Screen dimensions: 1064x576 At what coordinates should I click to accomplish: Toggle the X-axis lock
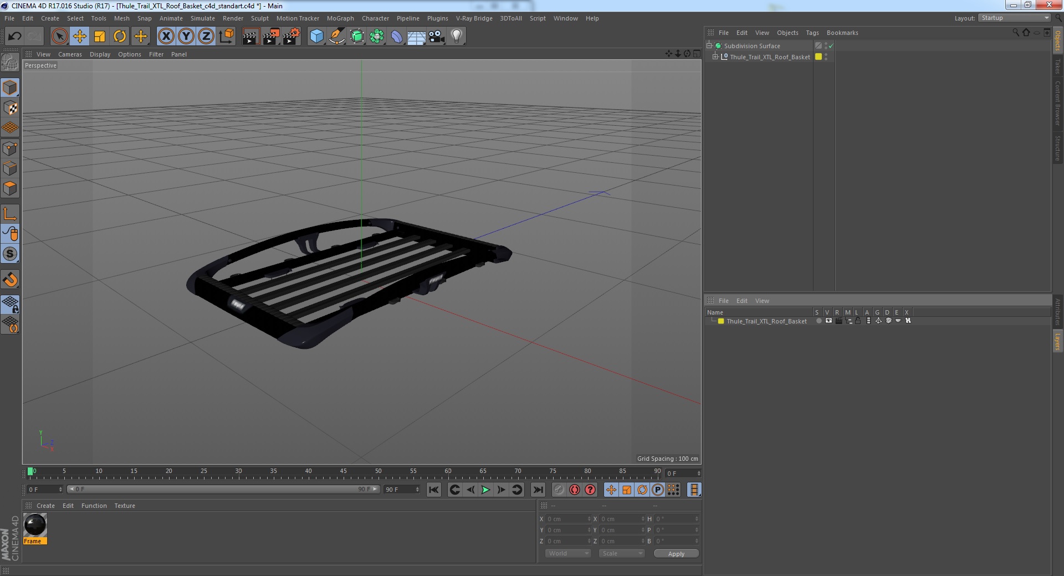[x=166, y=37]
